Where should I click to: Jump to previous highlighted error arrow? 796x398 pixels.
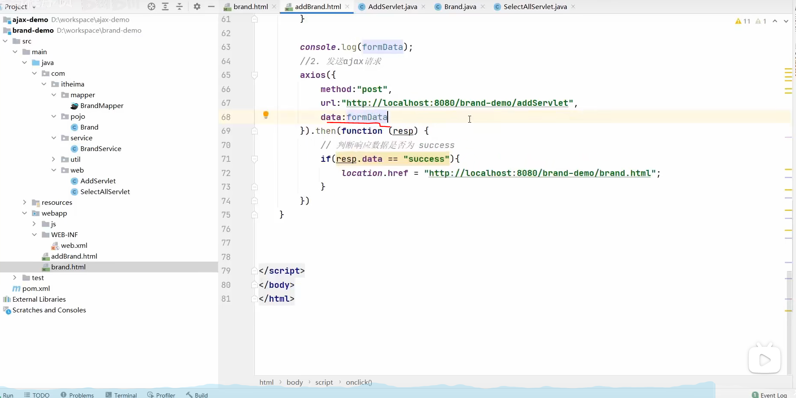[x=775, y=21]
